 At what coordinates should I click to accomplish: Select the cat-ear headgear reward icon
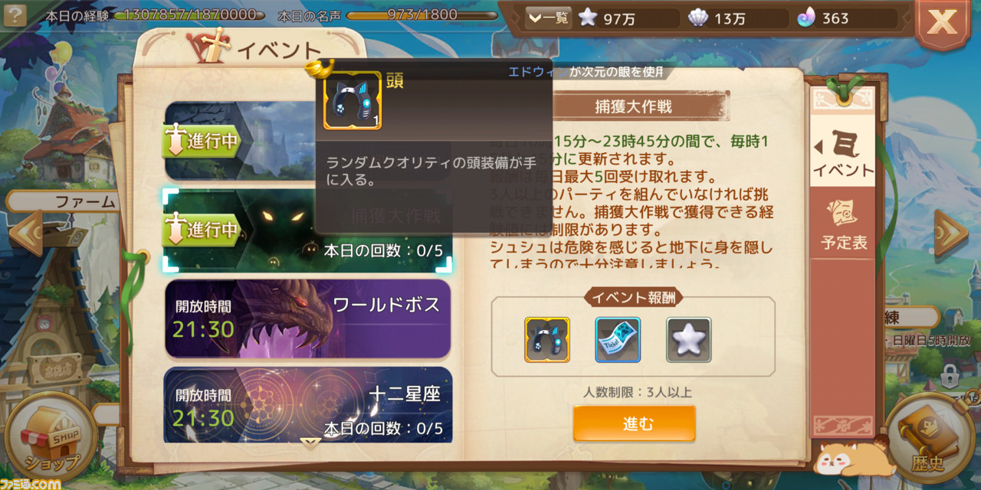pyautogui.click(x=547, y=340)
